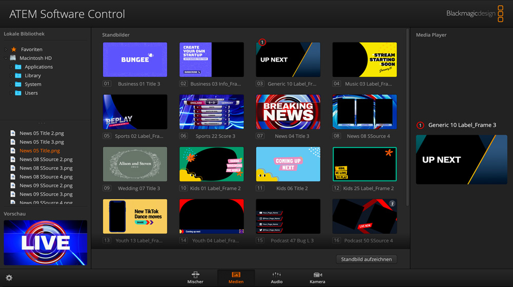This screenshot has height=287, width=513.
Task: Click the Favoriten star icon
Action: 14,49
